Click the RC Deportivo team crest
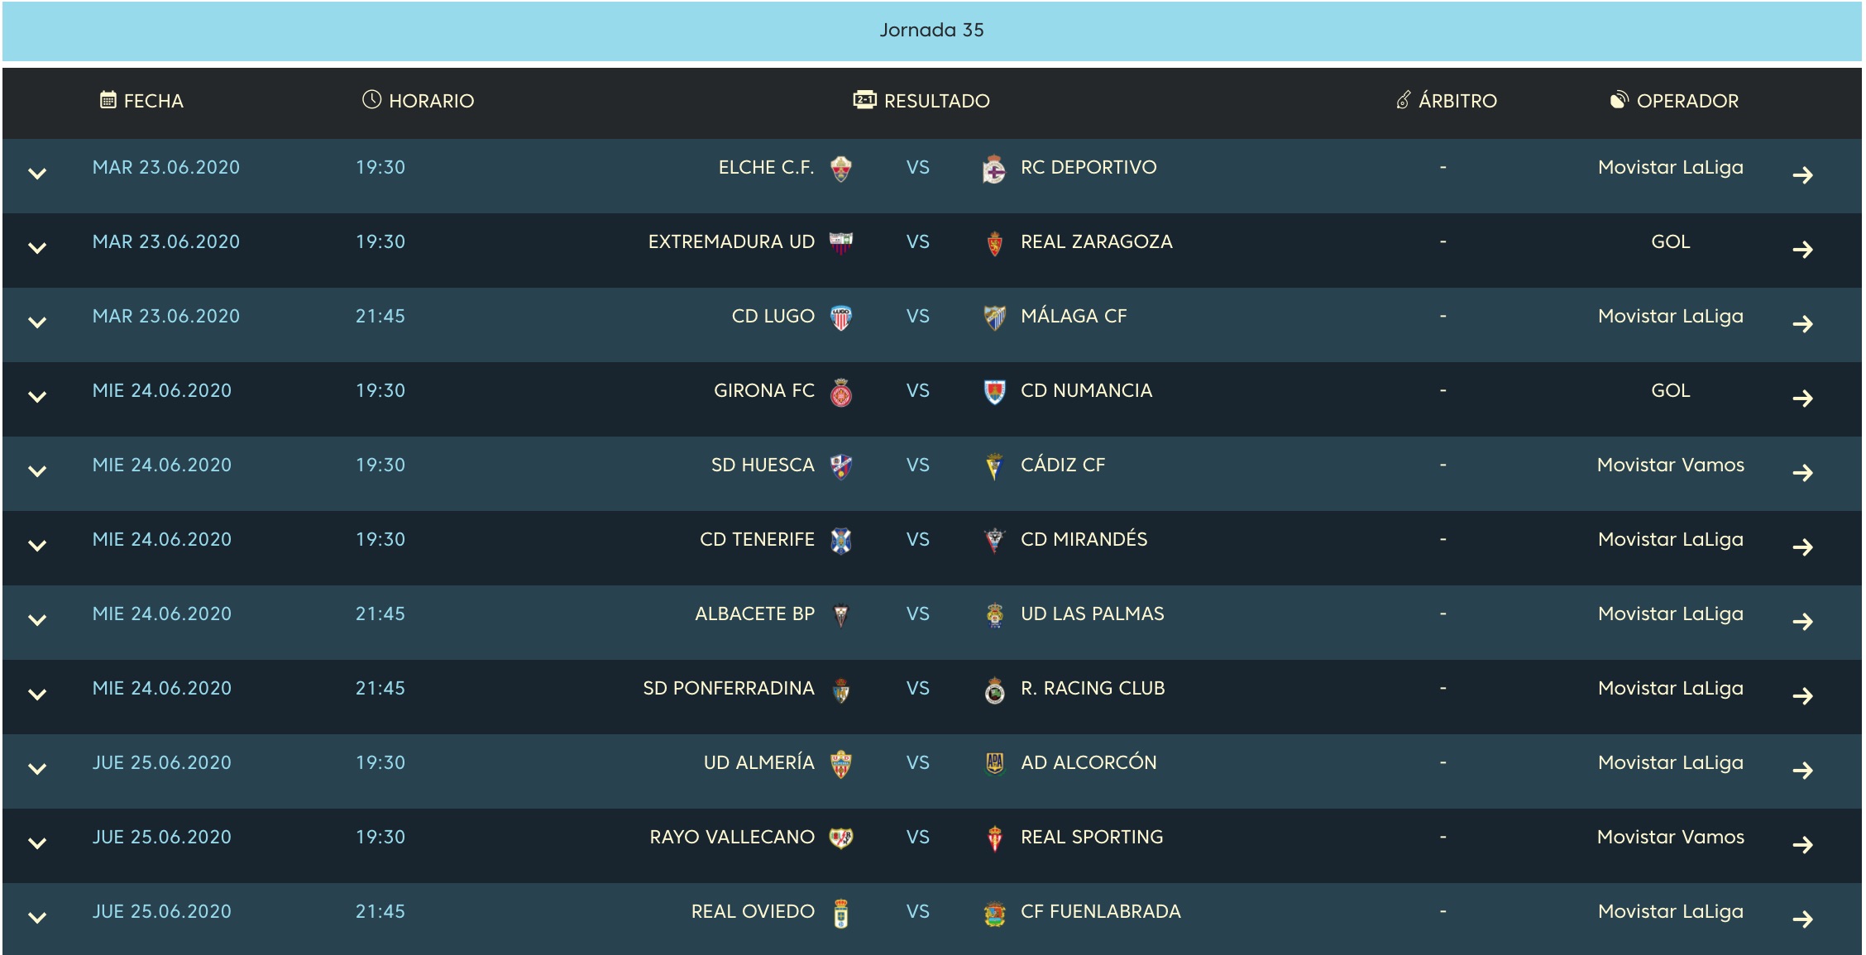Image resolution: width=1866 pixels, height=955 pixels. click(x=993, y=169)
